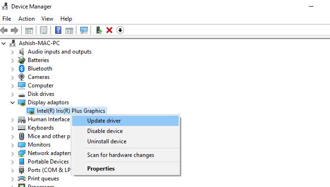Expand the Disk drives chevron
This screenshot has height=187, width=330.
pyautogui.click(x=12, y=94)
